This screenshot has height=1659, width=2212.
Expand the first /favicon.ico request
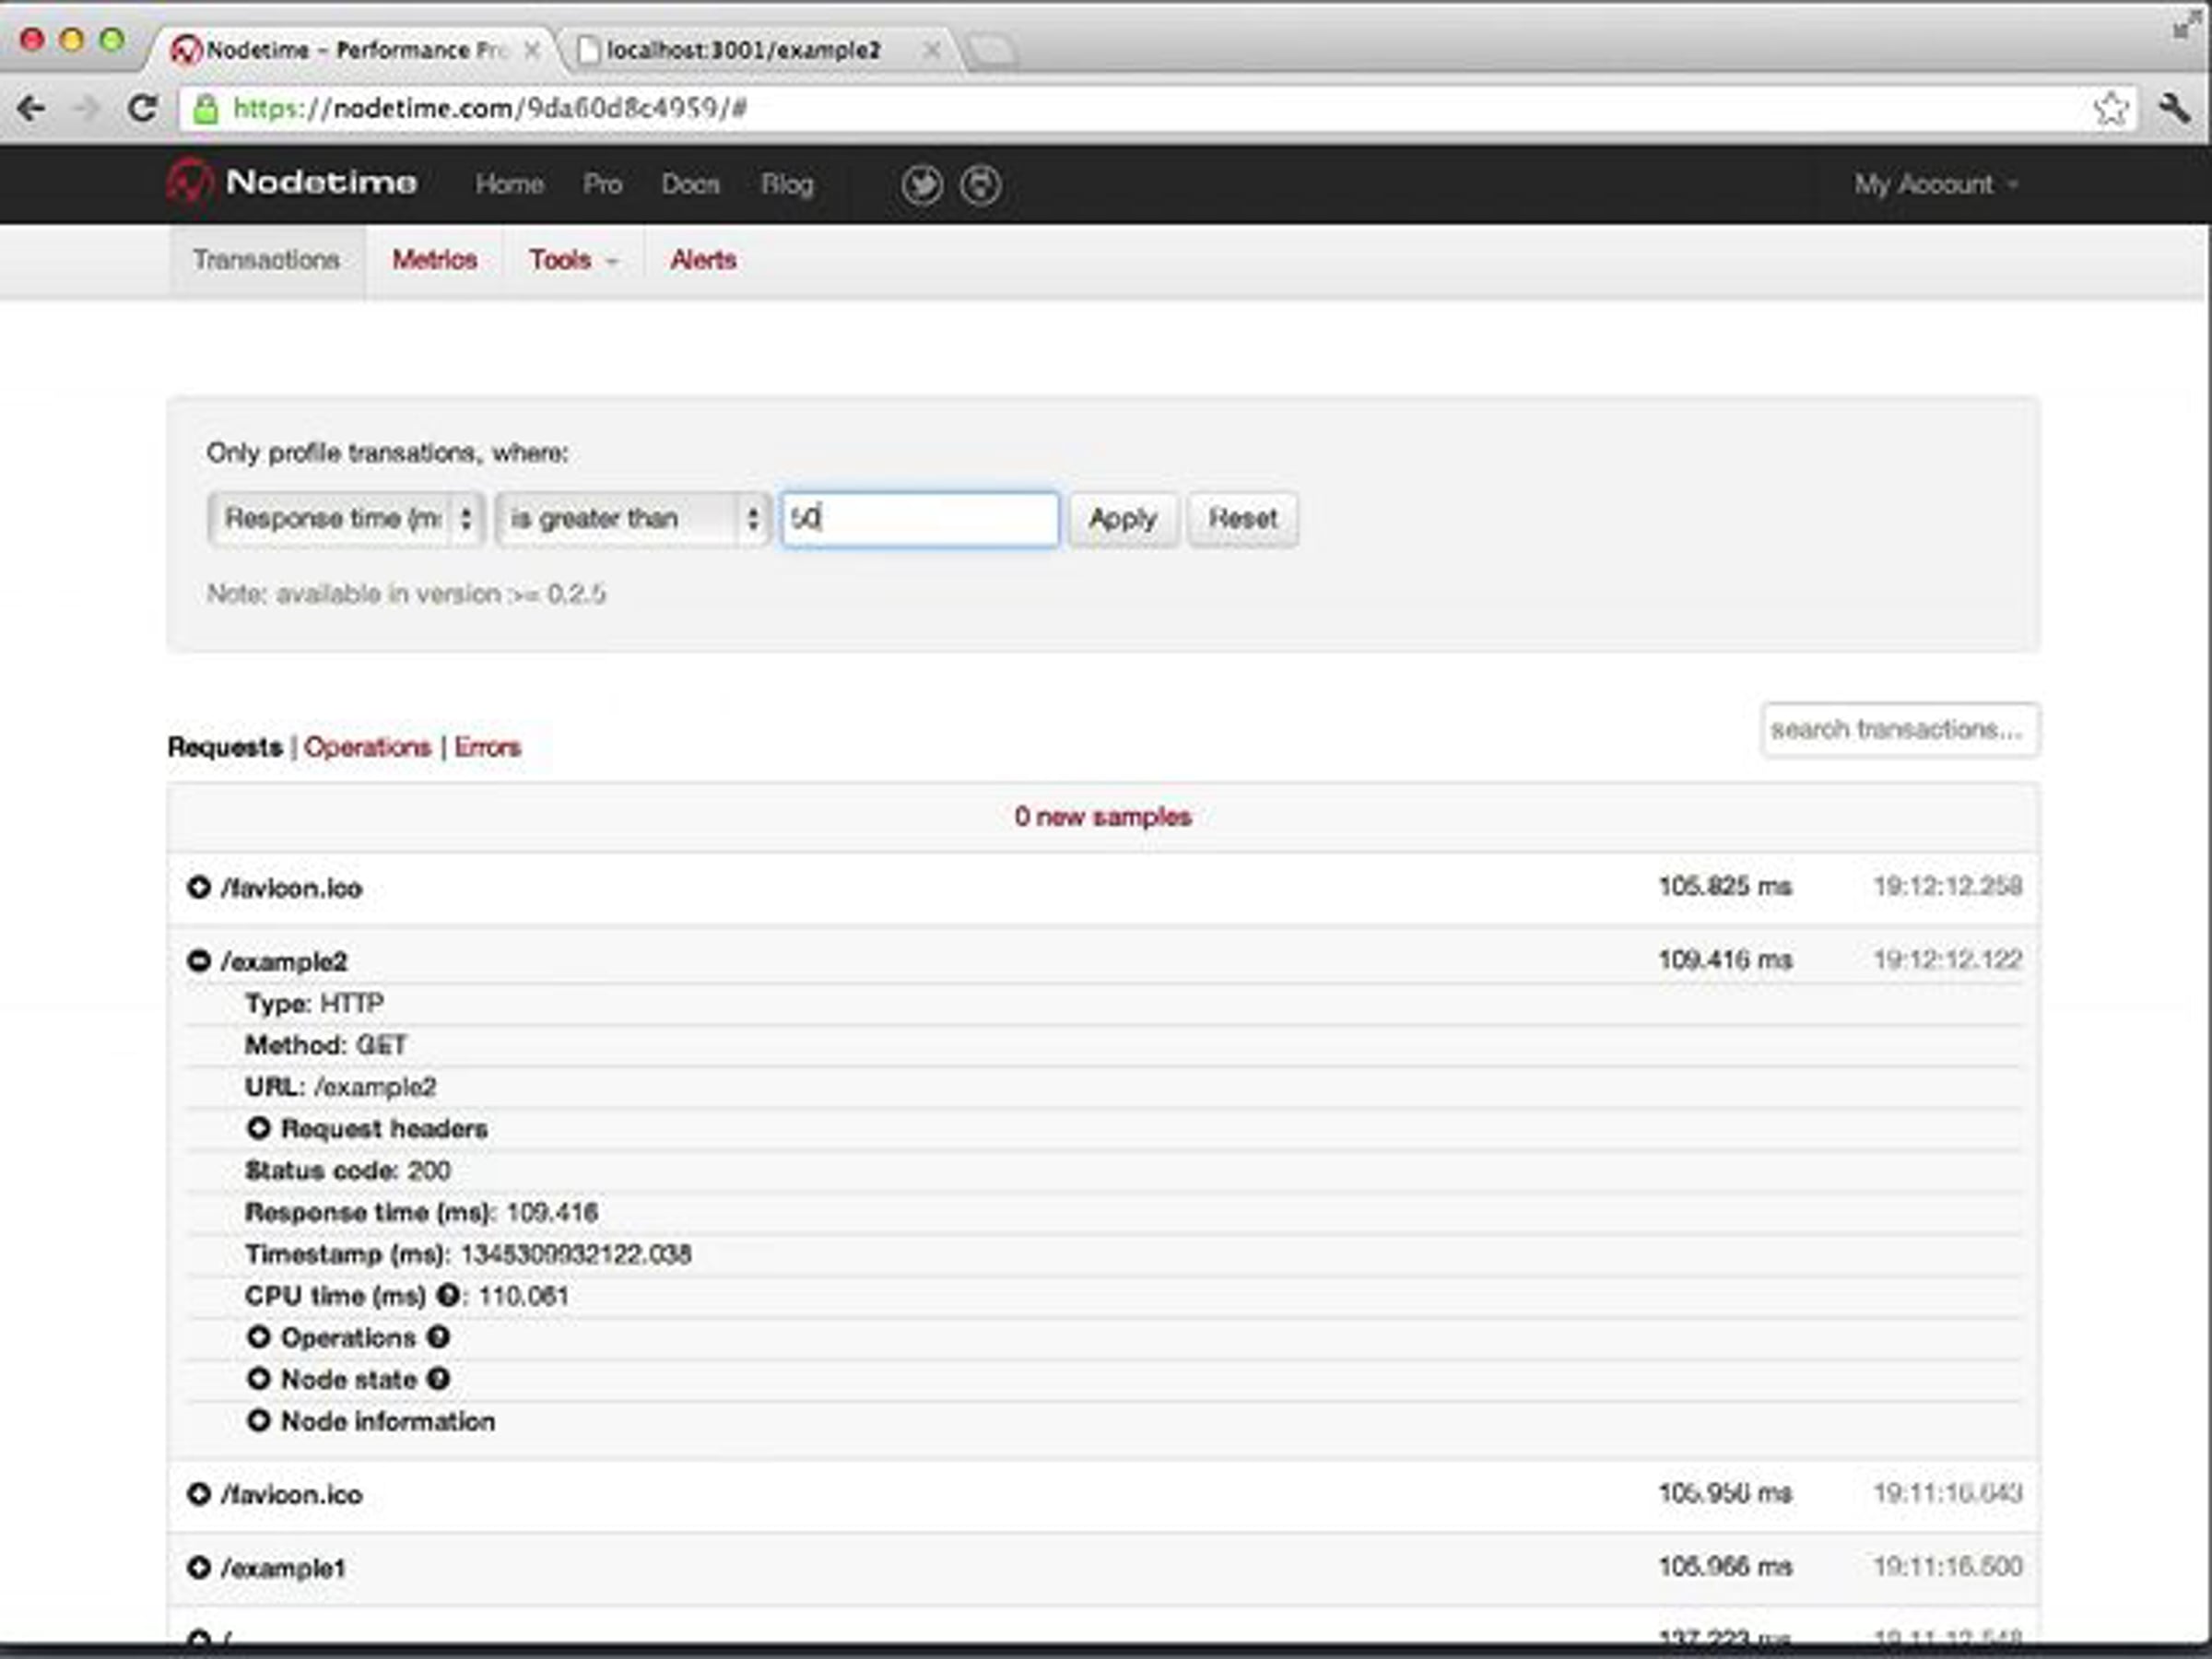[199, 887]
